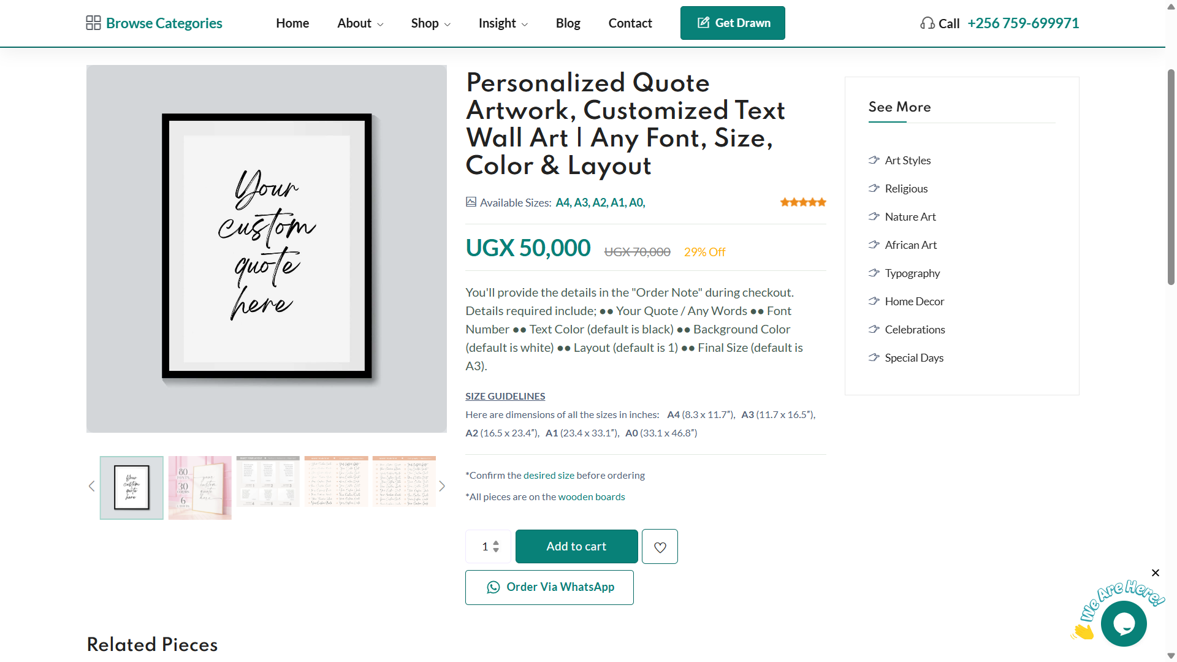
Task: Click the WhatsApp icon in order button
Action: point(493,587)
